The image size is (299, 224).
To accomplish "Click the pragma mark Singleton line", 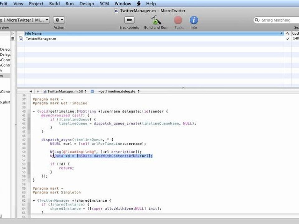I will point(57,192).
